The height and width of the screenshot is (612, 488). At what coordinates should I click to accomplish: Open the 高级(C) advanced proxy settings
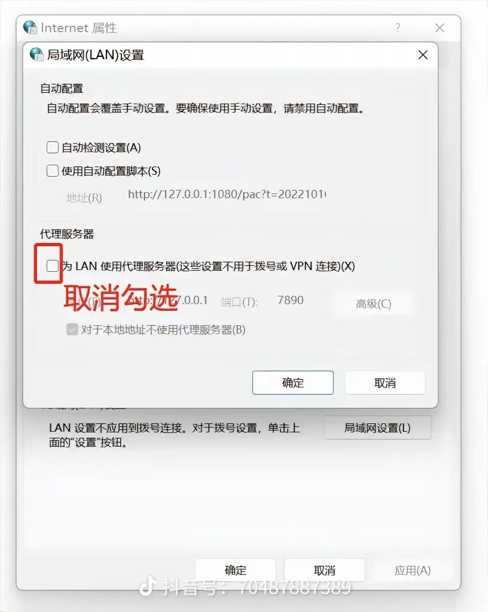373,304
